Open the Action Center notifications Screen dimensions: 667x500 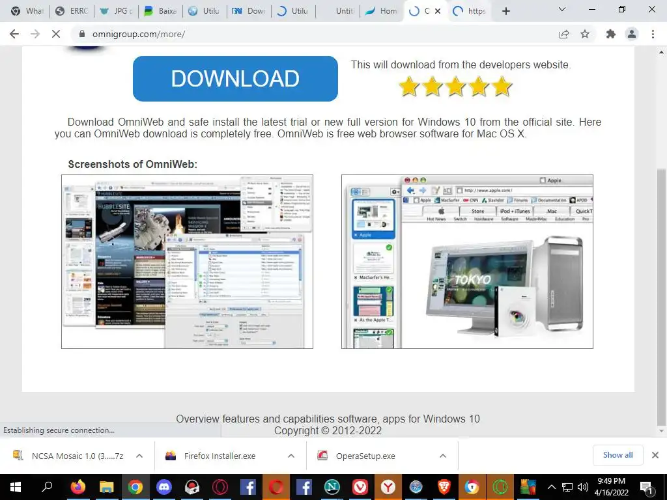tap(647, 487)
